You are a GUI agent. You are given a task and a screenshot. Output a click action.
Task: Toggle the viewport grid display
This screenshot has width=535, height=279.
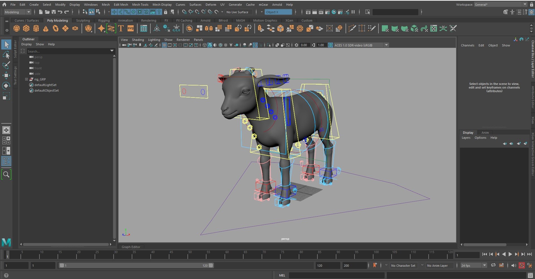click(x=164, y=45)
